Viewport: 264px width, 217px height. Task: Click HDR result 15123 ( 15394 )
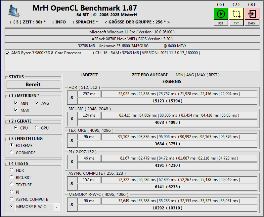click(167, 101)
